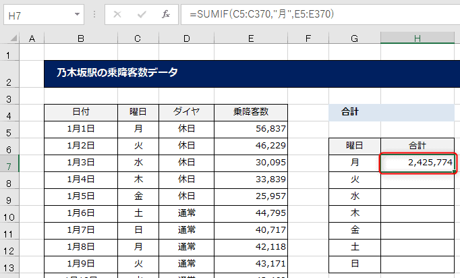This screenshot has height=278, width=460.
Task: Select row 2 header
Action: pyautogui.click(x=9, y=74)
